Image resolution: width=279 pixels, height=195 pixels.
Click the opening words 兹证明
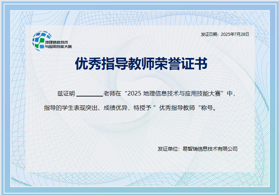coord(66,93)
